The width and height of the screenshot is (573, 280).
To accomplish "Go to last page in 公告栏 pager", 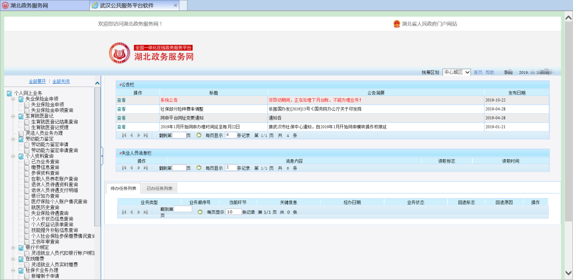I will tap(145, 135).
